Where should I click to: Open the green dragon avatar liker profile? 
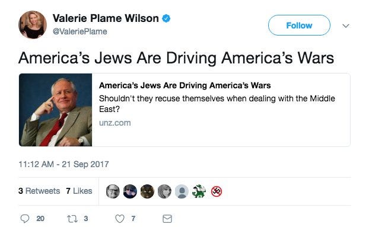199,191
